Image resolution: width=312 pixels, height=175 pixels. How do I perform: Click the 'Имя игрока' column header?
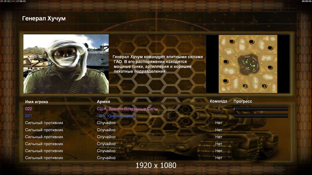click(x=37, y=102)
